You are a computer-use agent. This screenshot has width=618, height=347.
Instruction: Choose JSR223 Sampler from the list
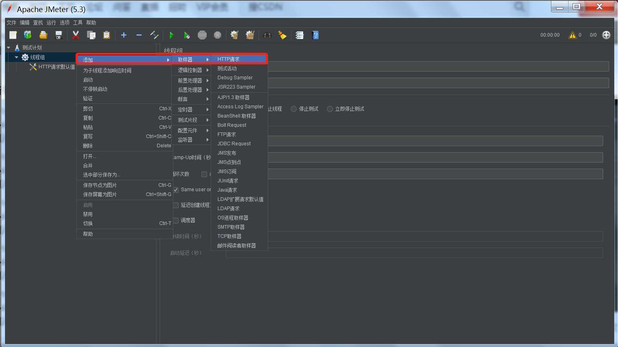(239, 87)
